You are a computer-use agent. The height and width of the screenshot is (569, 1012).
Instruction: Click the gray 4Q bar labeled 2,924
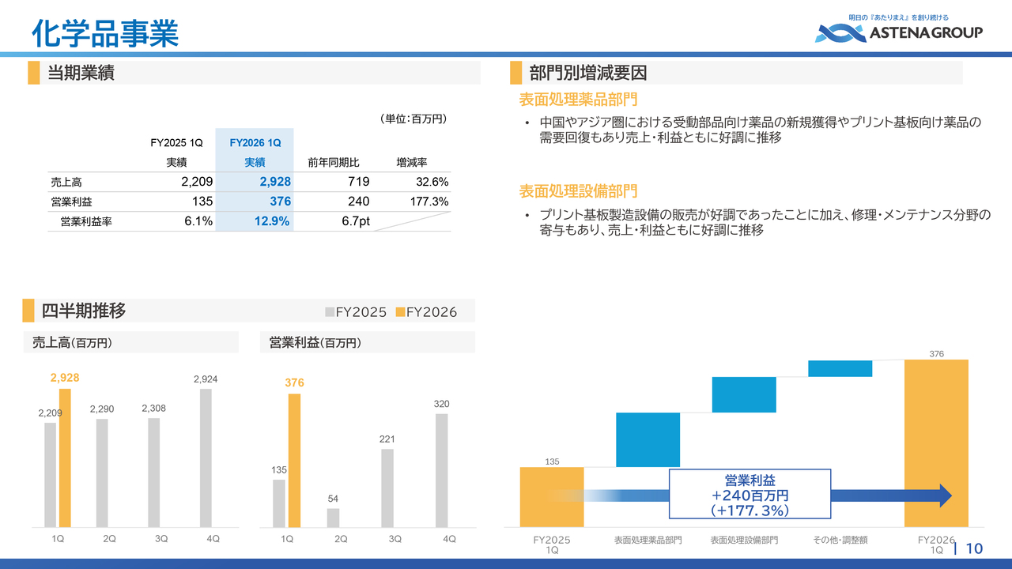[x=206, y=458]
